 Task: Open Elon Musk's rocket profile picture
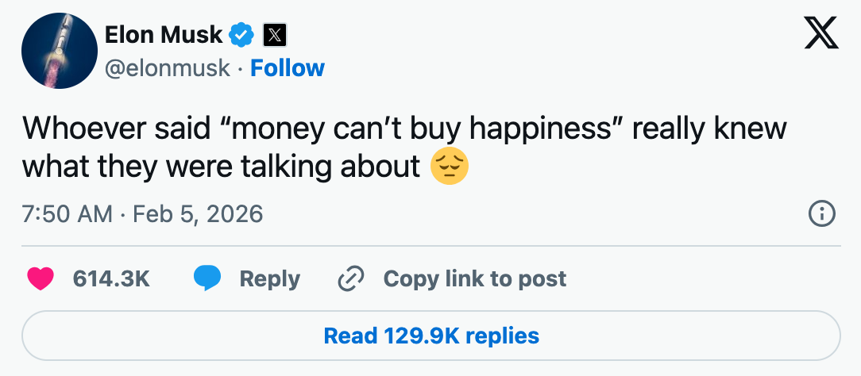point(59,51)
